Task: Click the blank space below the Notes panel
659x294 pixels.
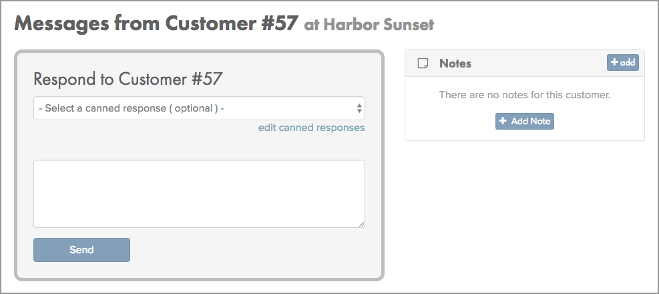Action: [525, 210]
